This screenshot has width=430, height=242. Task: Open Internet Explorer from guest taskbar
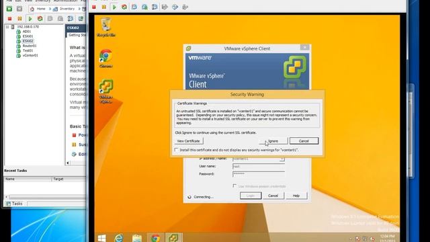119,238
